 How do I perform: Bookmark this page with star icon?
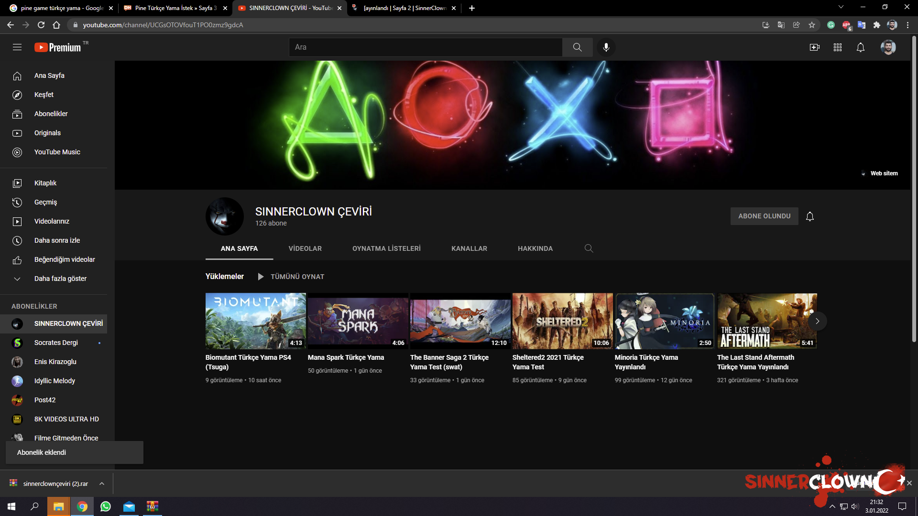pyautogui.click(x=812, y=25)
